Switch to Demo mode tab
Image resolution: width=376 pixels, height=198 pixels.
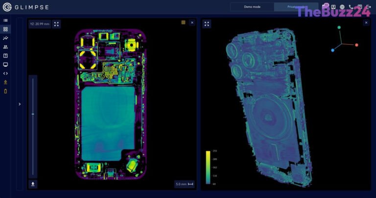point(252,7)
